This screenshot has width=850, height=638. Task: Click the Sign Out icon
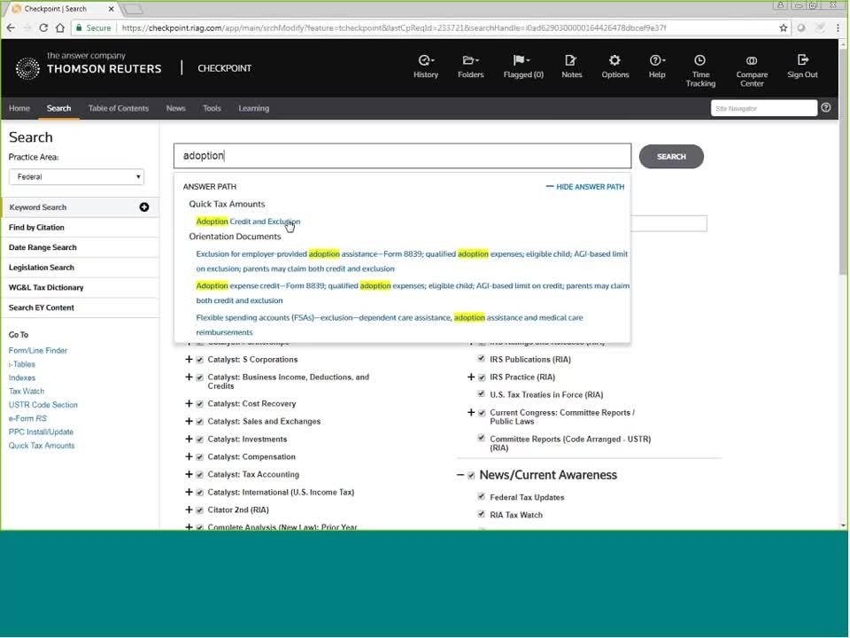[x=802, y=60]
